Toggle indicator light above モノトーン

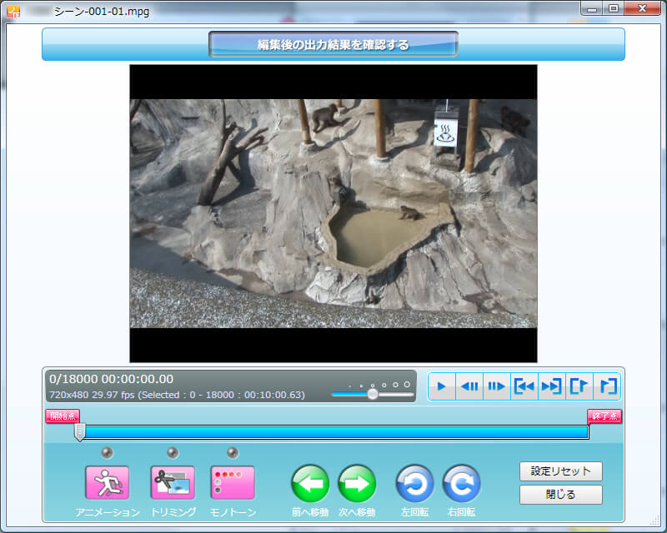pos(232,452)
